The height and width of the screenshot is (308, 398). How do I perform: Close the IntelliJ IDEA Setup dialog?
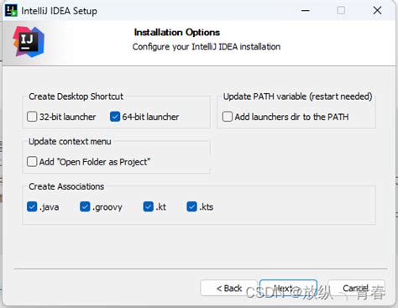coord(377,11)
